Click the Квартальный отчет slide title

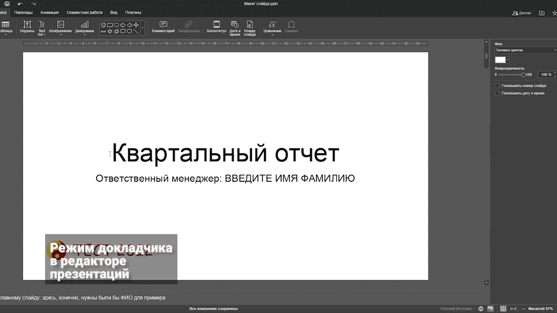pyautogui.click(x=226, y=153)
